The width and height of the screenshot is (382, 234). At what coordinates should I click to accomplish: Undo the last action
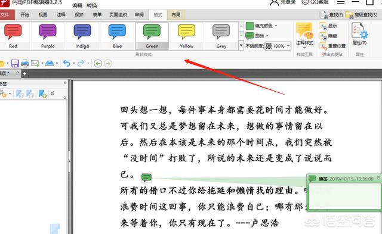[x=66, y=64]
